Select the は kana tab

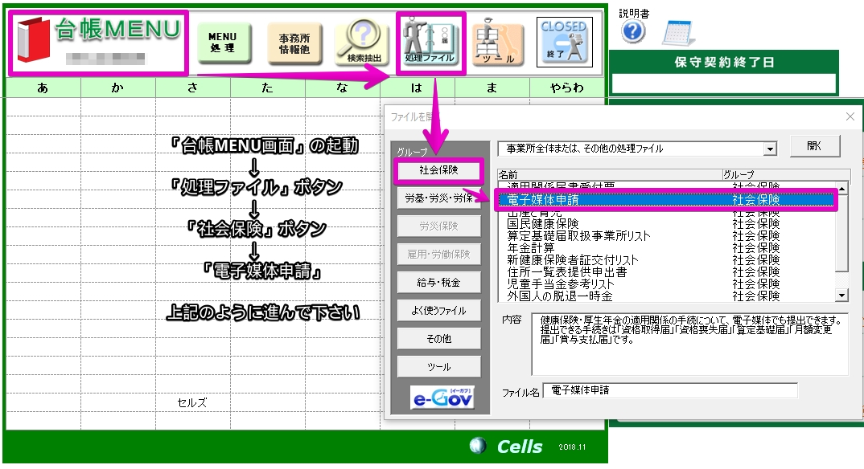coord(418,88)
